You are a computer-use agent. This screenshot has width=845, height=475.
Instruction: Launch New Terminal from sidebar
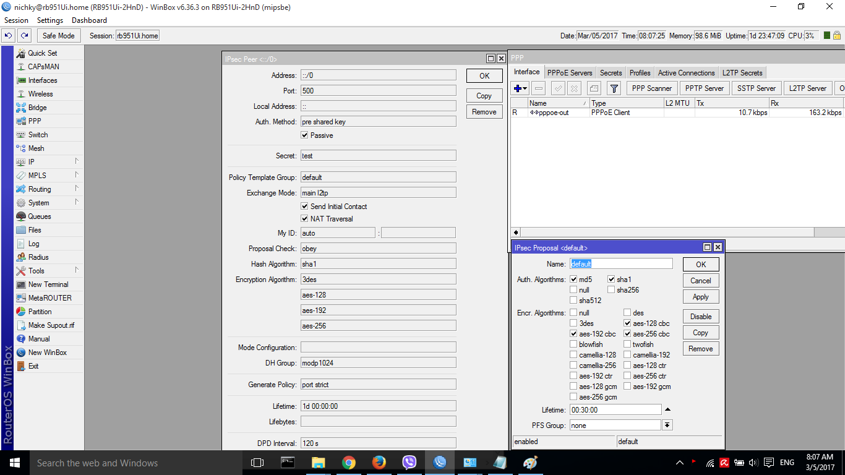point(48,285)
